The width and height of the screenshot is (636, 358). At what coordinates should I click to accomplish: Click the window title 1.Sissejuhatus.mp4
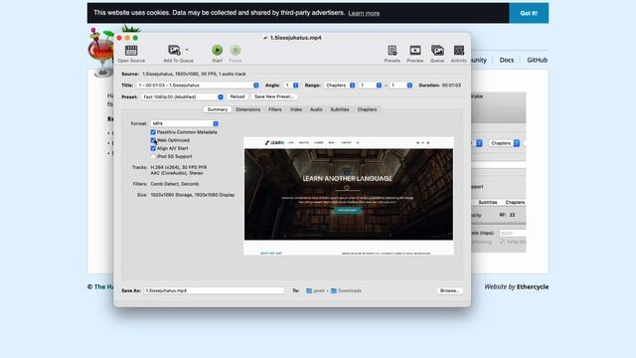point(296,38)
